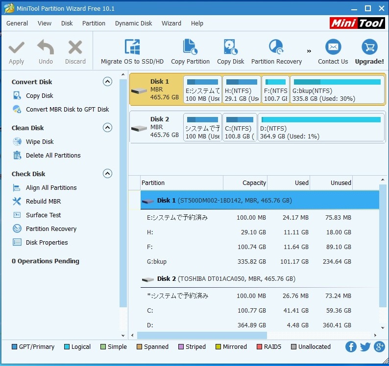Sort by the Partition column header
Image resolution: width=389 pixels, height=366 pixels.
click(x=182, y=183)
